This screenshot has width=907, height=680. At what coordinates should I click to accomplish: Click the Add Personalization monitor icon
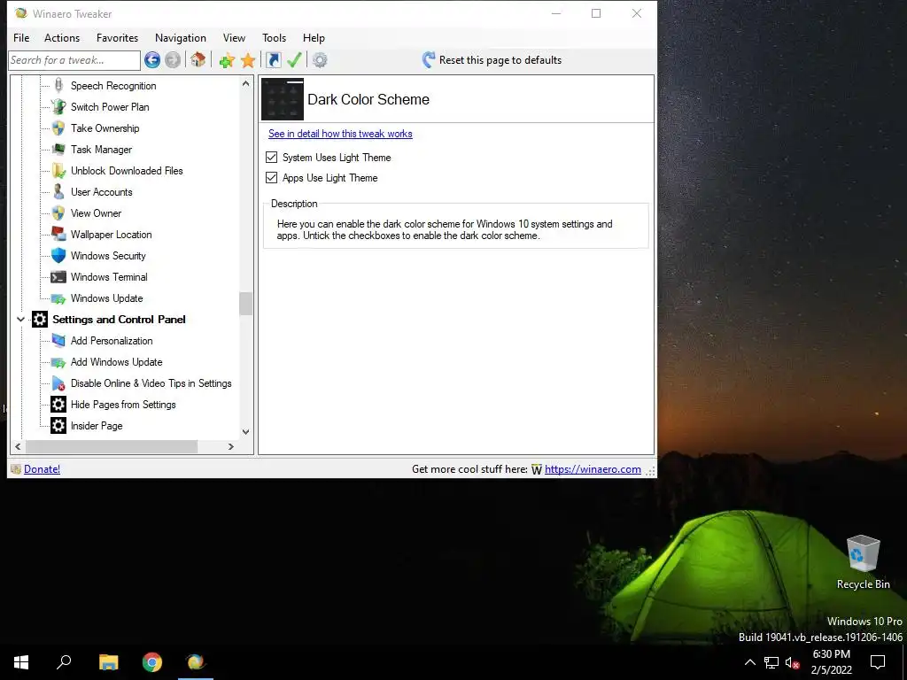pyautogui.click(x=58, y=341)
